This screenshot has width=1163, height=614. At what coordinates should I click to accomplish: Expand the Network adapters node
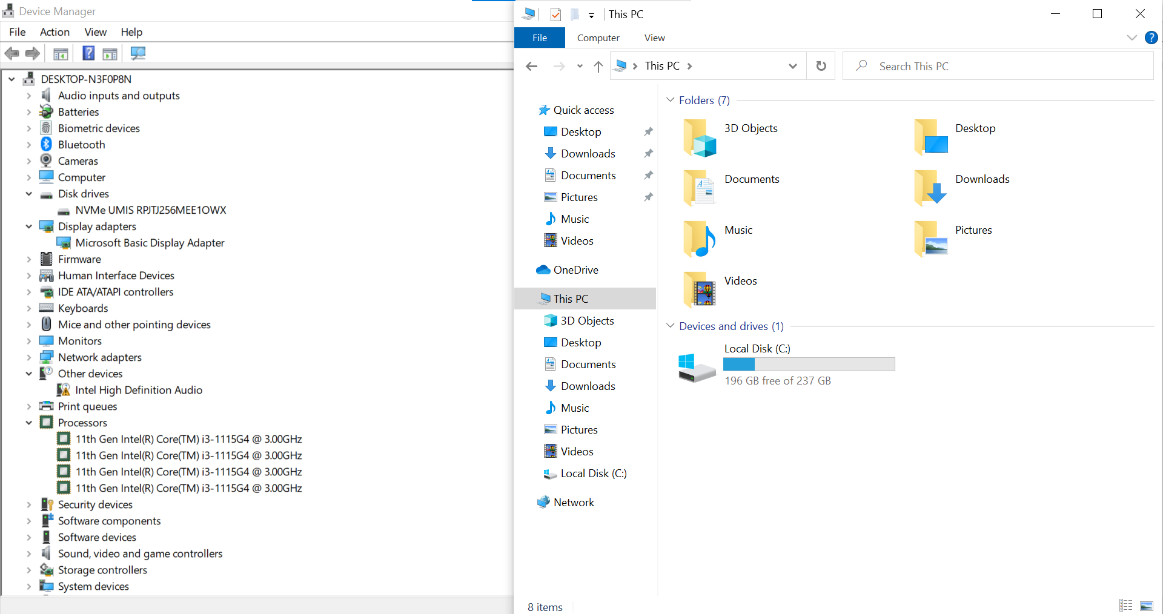pyautogui.click(x=28, y=357)
